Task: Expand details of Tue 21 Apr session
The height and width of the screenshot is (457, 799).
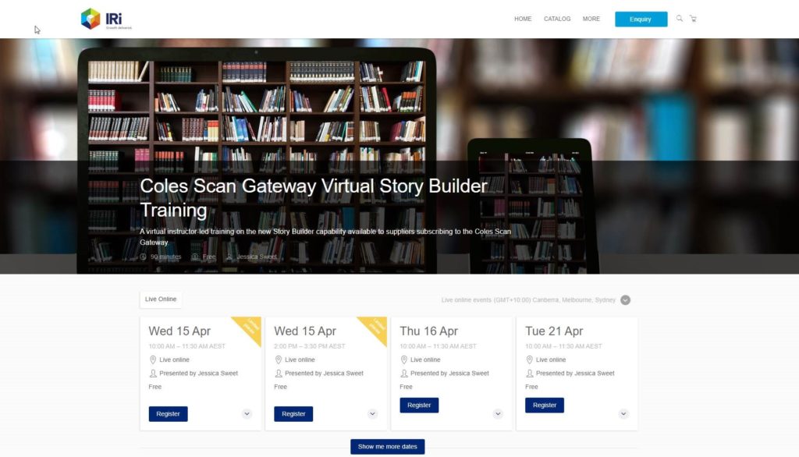Action: [623, 413]
